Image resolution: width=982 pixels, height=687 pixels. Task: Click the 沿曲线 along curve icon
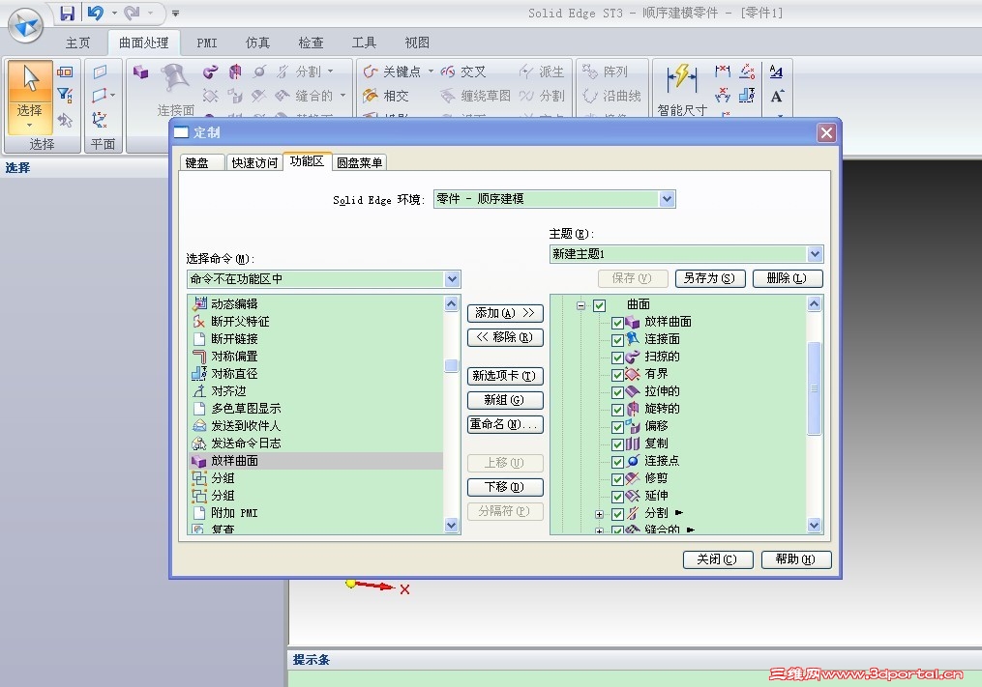pos(590,96)
